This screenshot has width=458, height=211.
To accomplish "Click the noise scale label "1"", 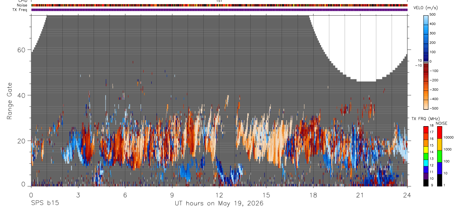I will [445, 185].
